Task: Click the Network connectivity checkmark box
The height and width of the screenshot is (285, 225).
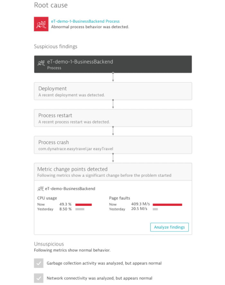Action: coord(39,278)
